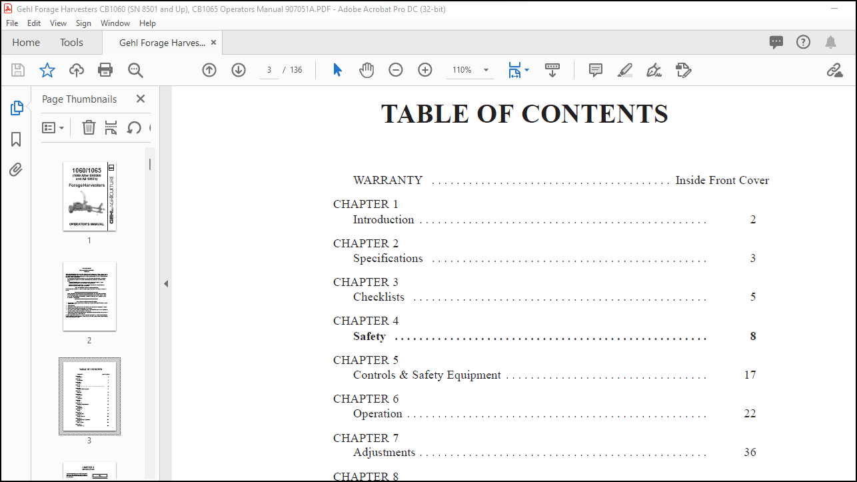This screenshot has width=857, height=482.
Task: Close the Page Thumbnails panel
Action: [141, 99]
